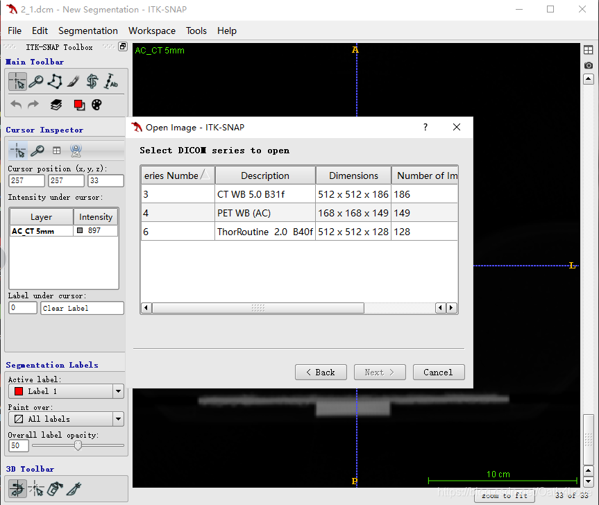Open the Help menu
The height and width of the screenshot is (505, 599).
227,31
